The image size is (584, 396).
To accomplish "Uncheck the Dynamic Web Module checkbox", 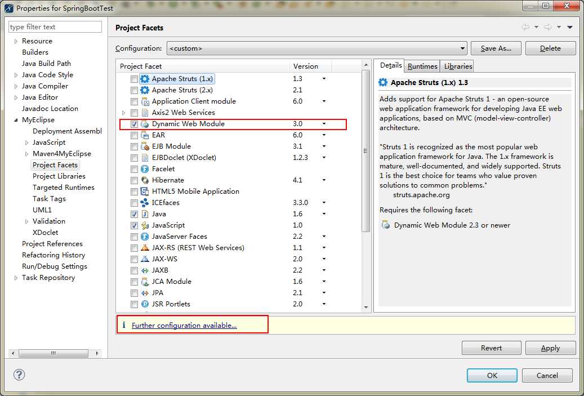I will (x=134, y=124).
